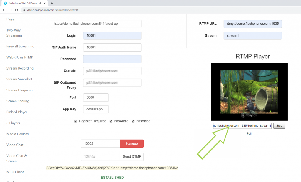The height and width of the screenshot is (182, 301).
Task: Mute the tab audio speaker icon
Action: coord(41,3)
